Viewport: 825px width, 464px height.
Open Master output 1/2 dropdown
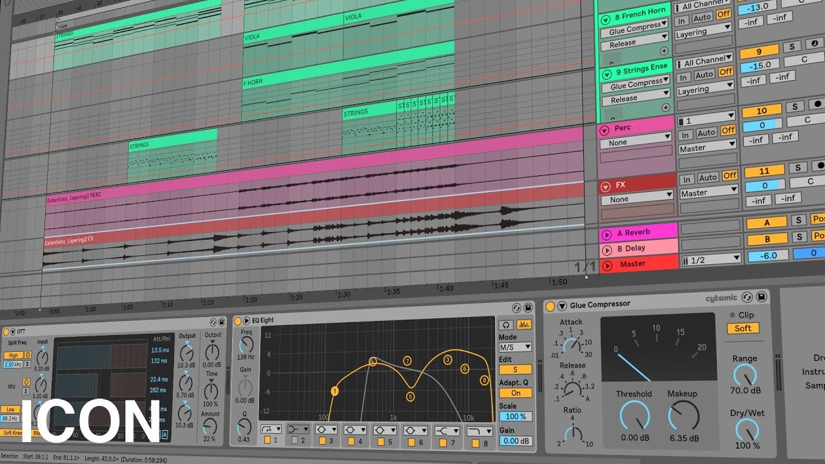[712, 260]
